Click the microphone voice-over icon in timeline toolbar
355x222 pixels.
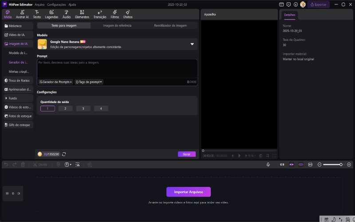(268, 164)
